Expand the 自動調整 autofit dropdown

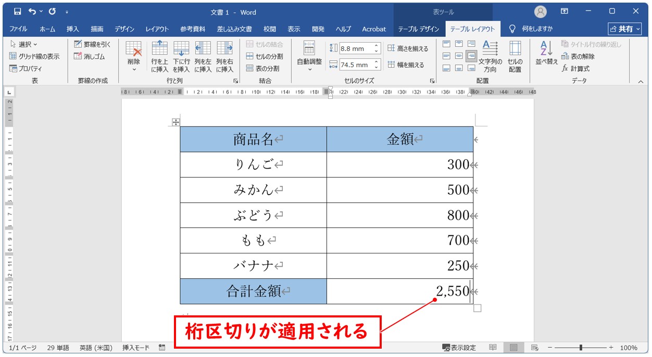309,69
